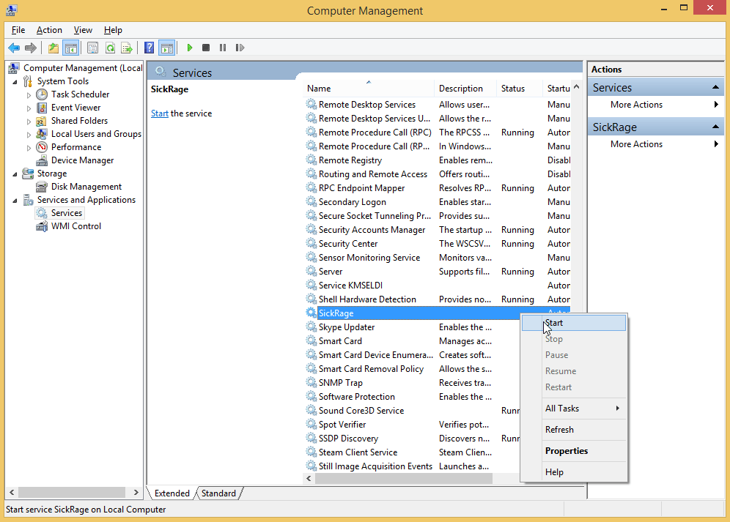Collapse the System Tools tree node

[15, 81]
